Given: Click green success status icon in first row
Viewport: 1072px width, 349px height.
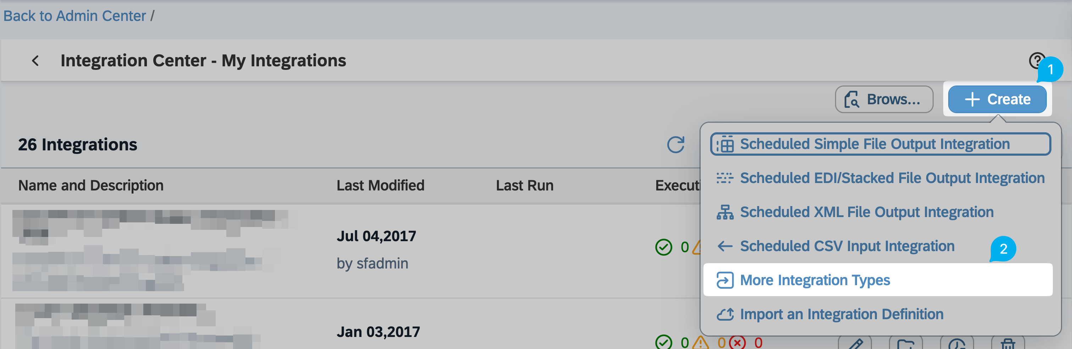Looking at the screenshot, I should (663, 247).
